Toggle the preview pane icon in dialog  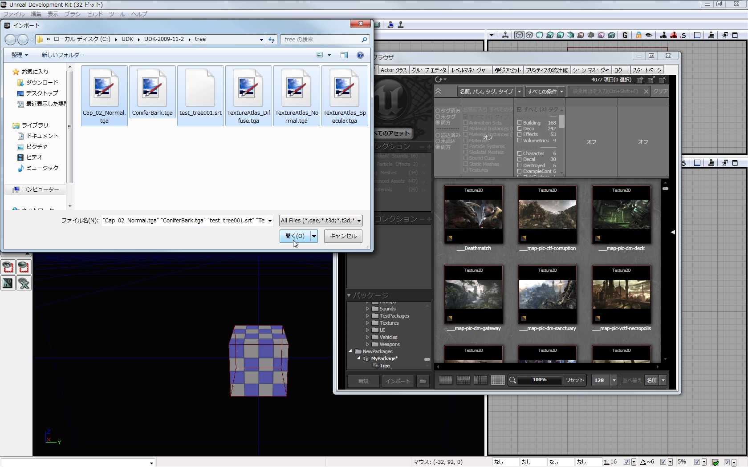point(344,55)
